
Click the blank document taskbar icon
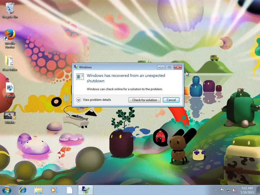(x=70, y=190)
